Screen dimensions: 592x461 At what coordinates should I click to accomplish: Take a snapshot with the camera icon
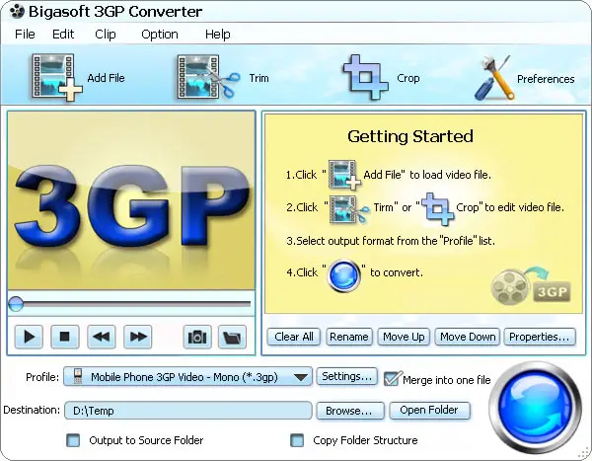tap(197, 337)
